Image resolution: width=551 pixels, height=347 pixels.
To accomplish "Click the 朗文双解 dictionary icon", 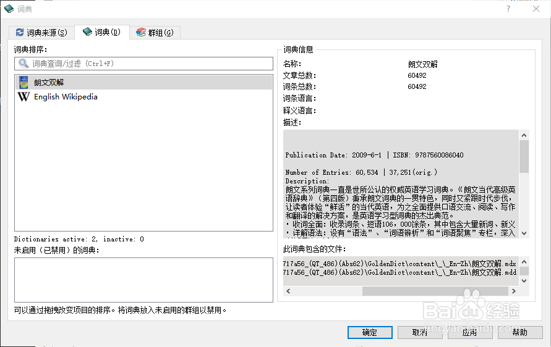I will [23, 83].
